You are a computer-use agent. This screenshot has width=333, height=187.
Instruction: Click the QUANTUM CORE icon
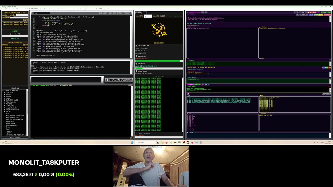(136, 46)
